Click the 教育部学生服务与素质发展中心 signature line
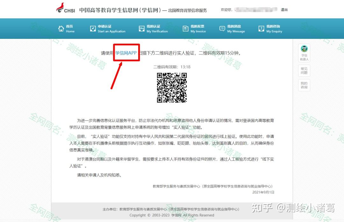 click(x=212, y=186)
